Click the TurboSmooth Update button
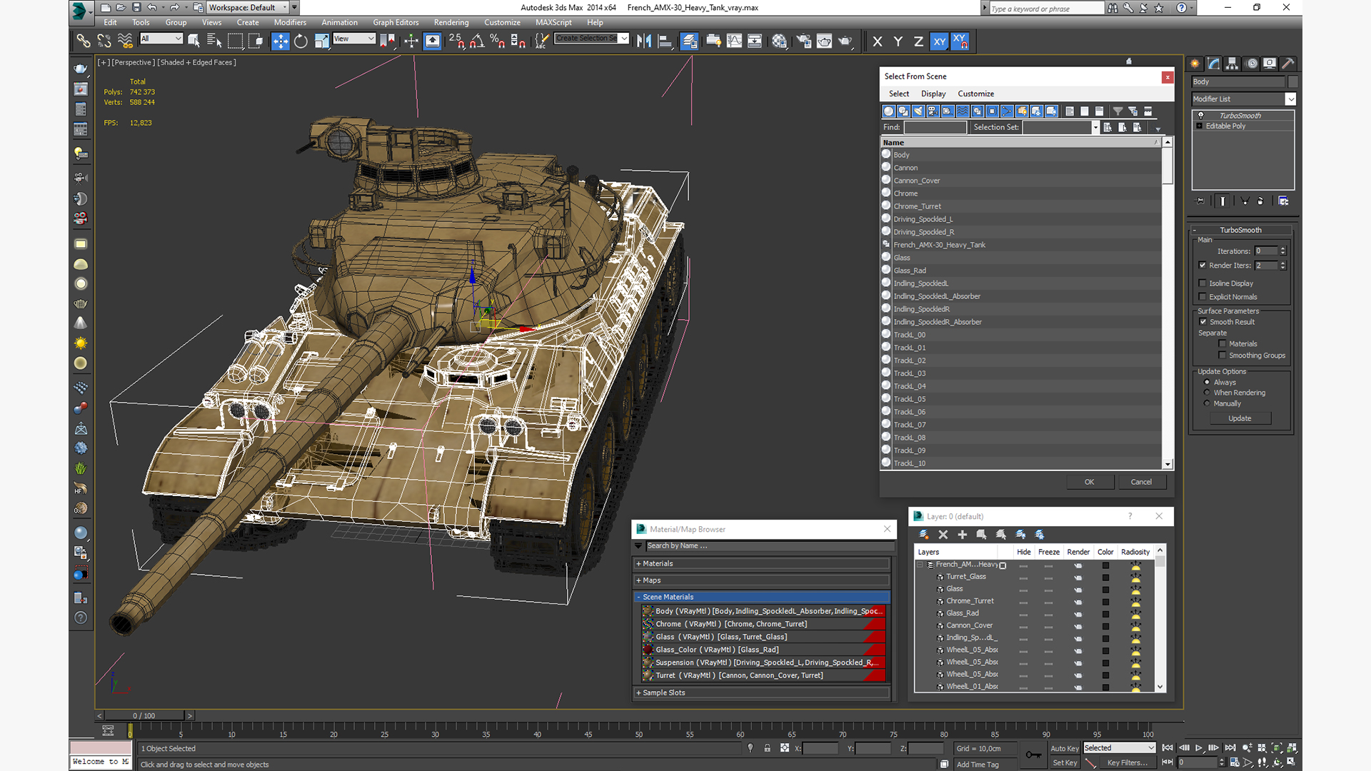Viewport: 1371px width, 771px height. click(x=1240, y=419)
